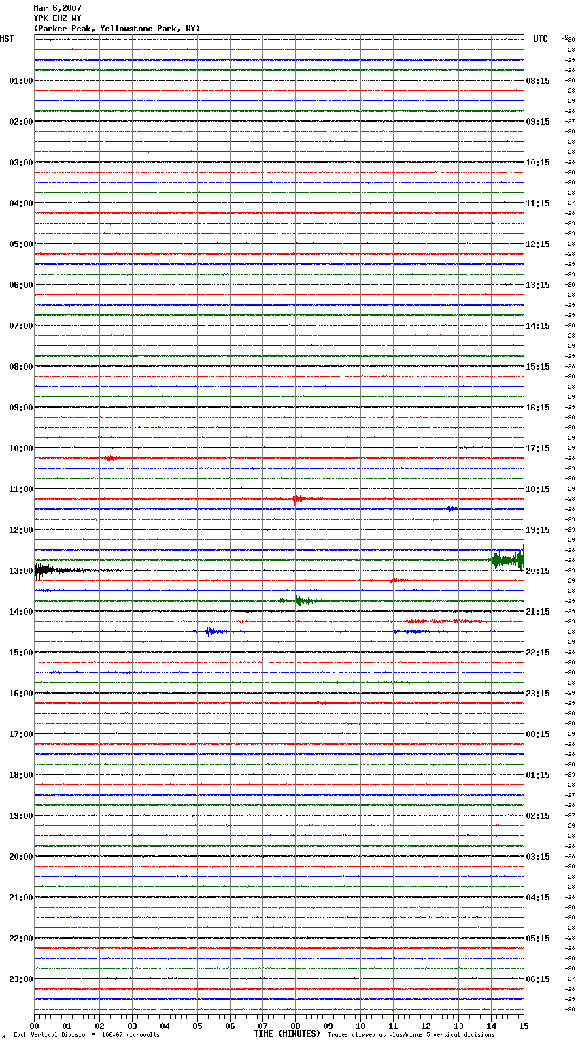Select the 23:00 MST time label

21,979
